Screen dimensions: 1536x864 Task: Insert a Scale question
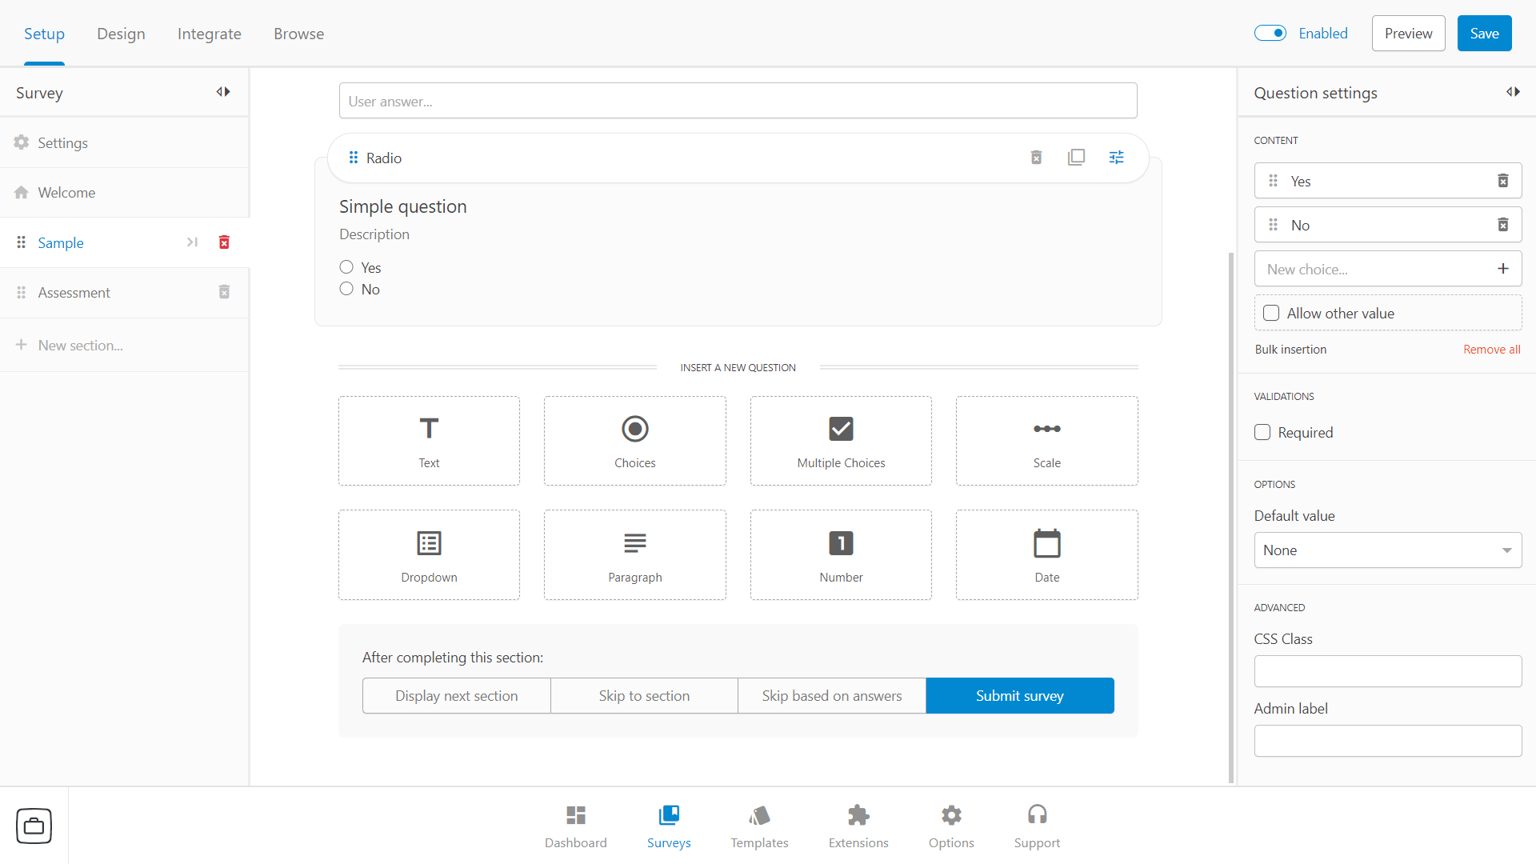(x=1046, y=441)
